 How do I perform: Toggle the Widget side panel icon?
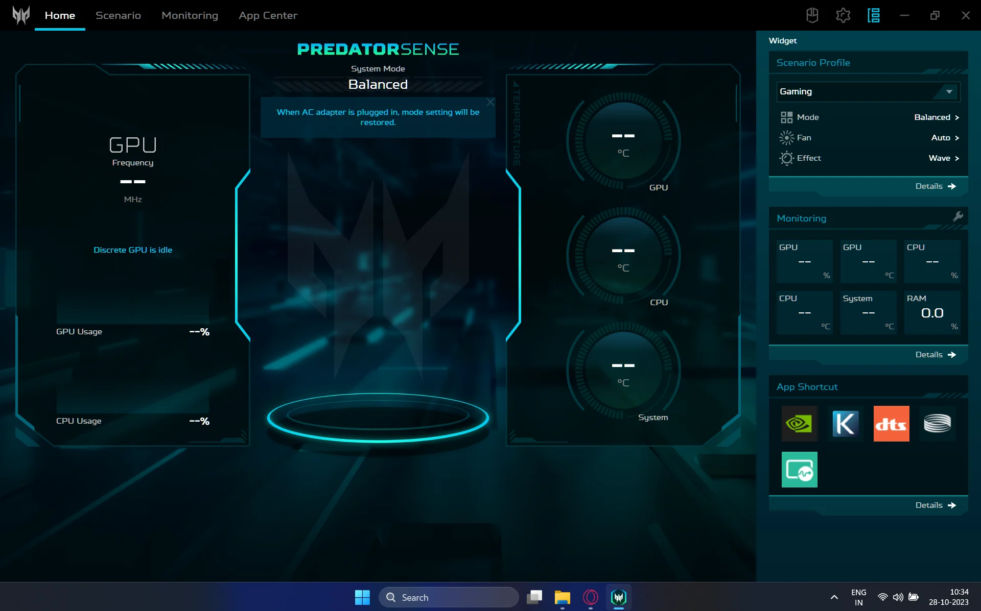874,15
